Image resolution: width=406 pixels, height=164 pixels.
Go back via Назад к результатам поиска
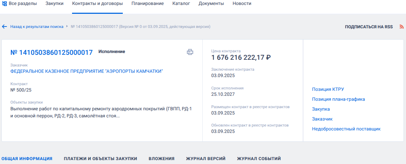(x=37, y=27)
